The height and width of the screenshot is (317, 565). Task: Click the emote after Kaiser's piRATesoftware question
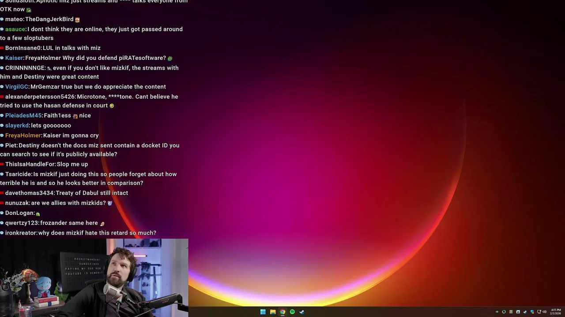170,58
